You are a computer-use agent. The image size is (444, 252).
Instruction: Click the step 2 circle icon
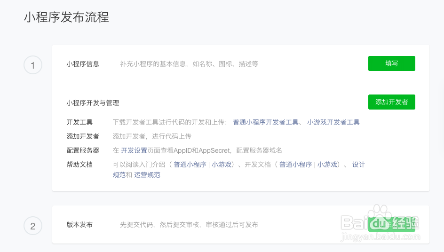point(32,226)
